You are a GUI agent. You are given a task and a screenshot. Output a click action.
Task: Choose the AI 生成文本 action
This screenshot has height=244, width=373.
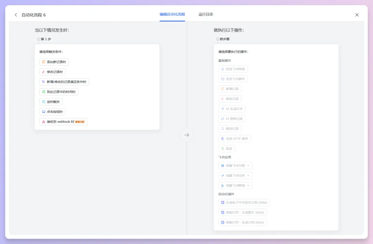click(231, 108)
